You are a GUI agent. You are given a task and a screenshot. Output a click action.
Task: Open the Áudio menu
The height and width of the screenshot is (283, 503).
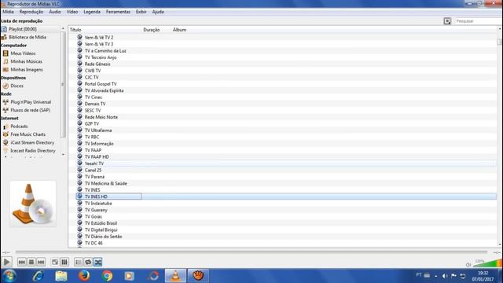pyautogui.click(x=55, y=12)
